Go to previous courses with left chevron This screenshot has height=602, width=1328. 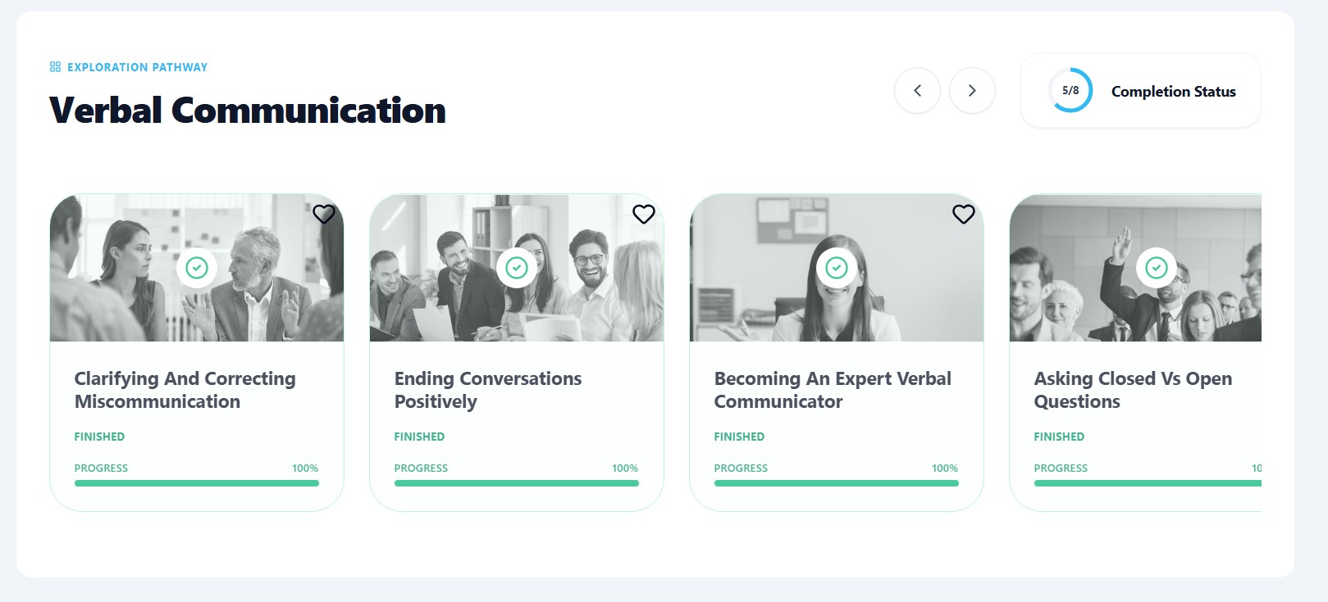click(917, 91)
